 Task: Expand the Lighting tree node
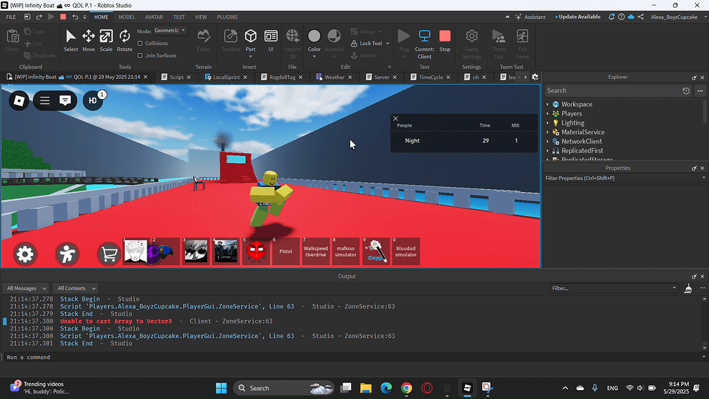coord(548,123)
